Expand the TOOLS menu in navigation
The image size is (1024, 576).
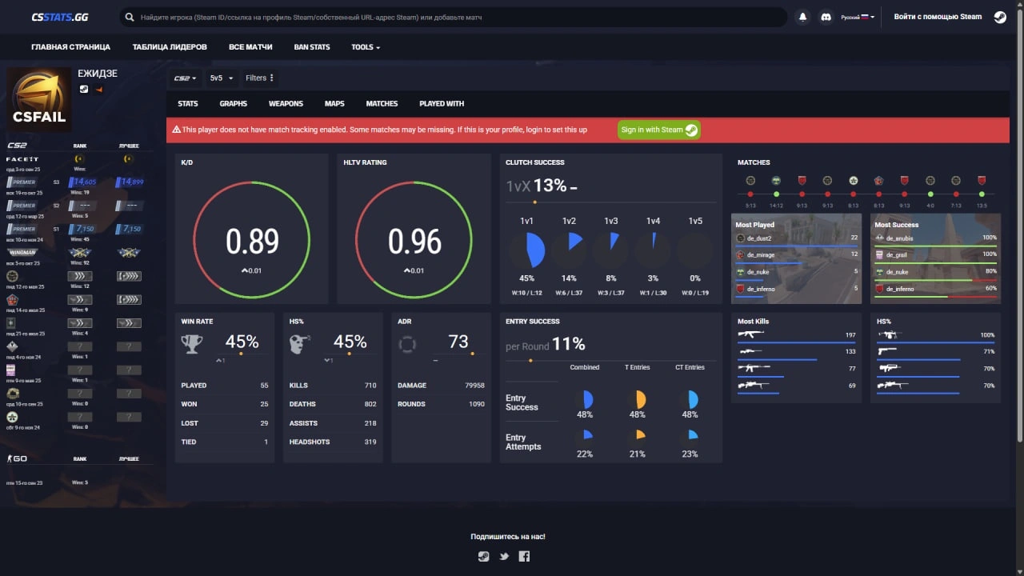[365, 47]
